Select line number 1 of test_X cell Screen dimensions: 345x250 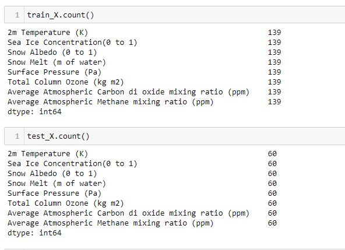click(x=17, y=136)
